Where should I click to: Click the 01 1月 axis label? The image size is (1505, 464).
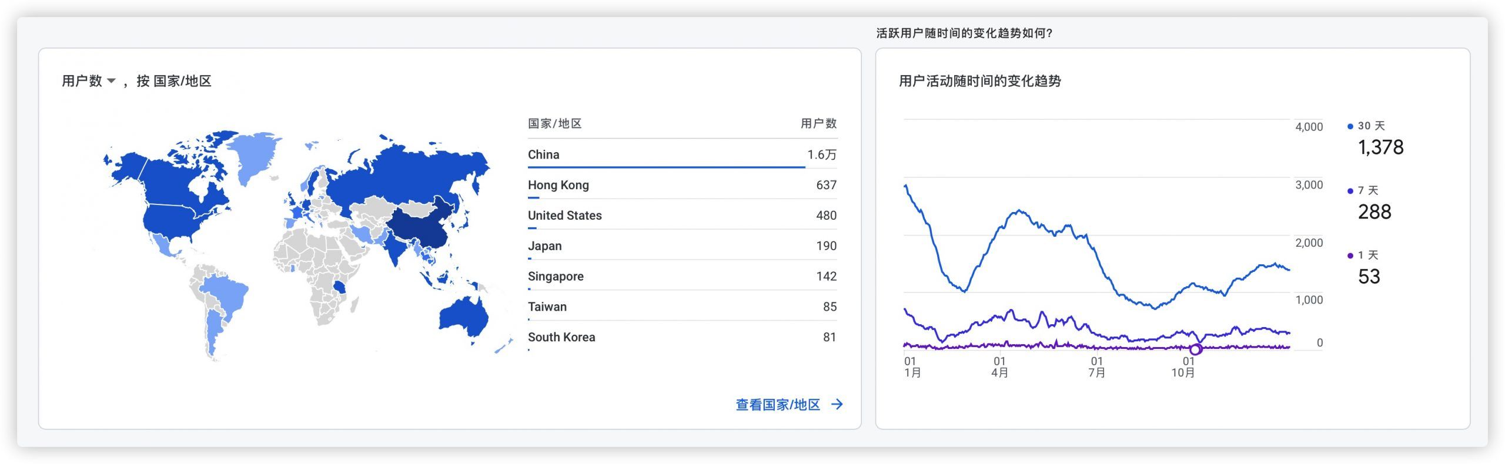tap(912, 367)
